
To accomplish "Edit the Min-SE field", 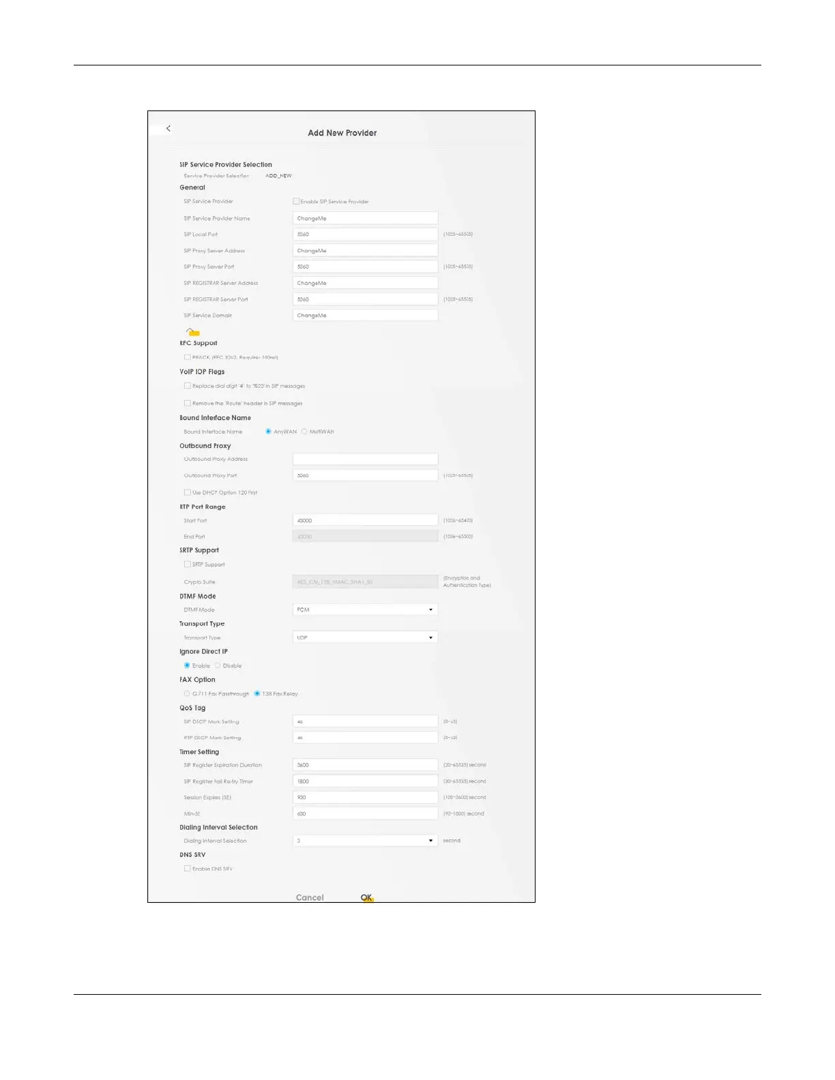I will coord(365,813).
